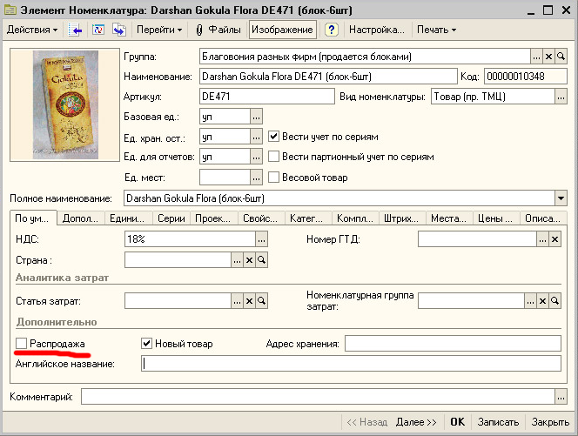Enable the Распродажа checkbox
578x436 pixels.
(x=22, y=344)
